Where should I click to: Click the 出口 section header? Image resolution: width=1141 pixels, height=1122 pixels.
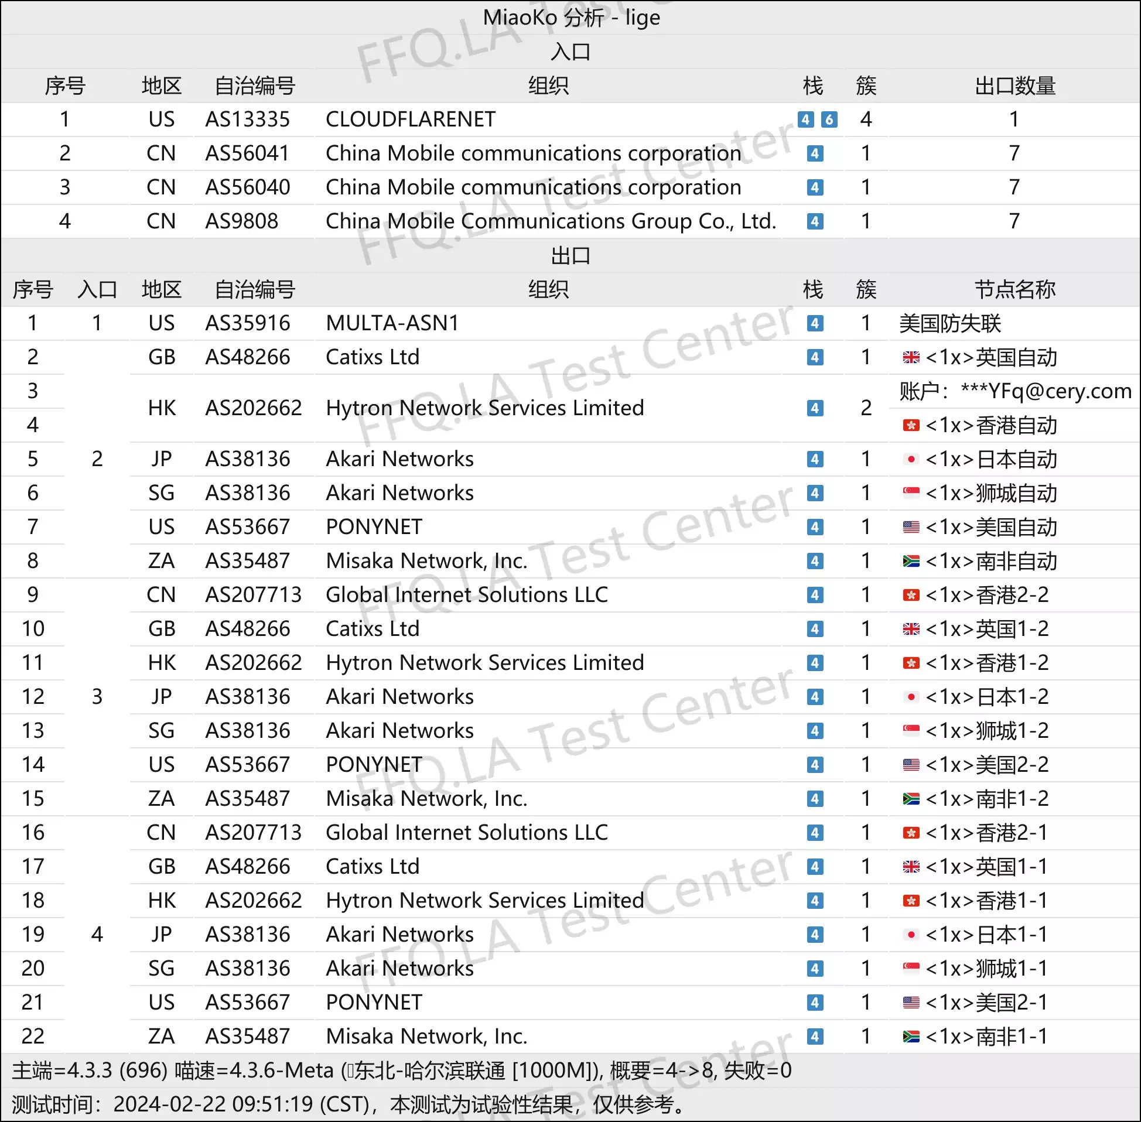tap(570, 256)
